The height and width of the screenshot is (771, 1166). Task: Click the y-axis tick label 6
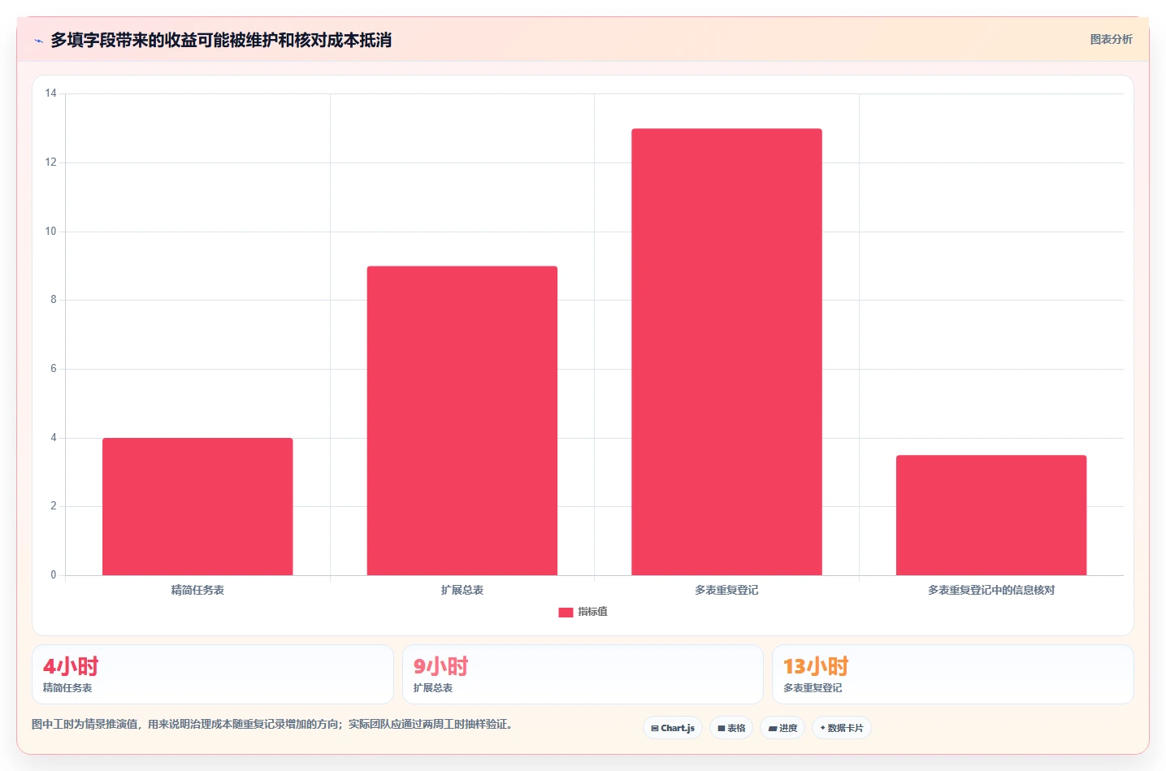tap(54, 369)
